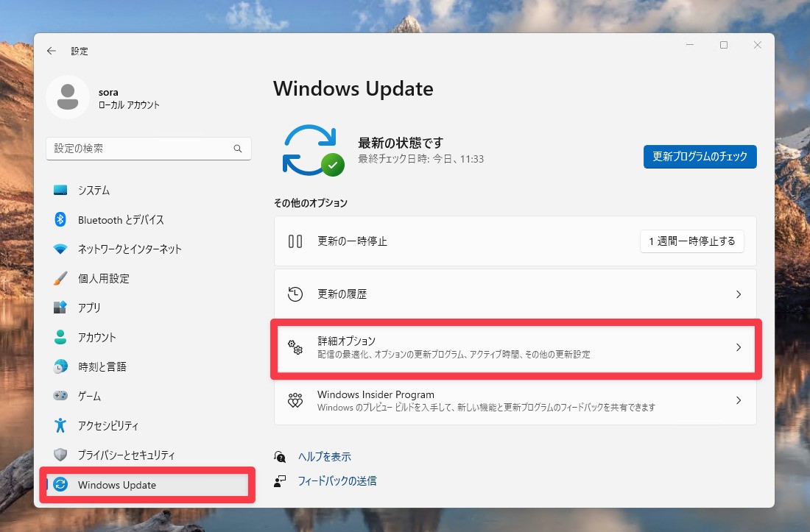This screenshot has width=810, height=532.
Task: Click the privacy shield icon
Action: click(60, 455)
